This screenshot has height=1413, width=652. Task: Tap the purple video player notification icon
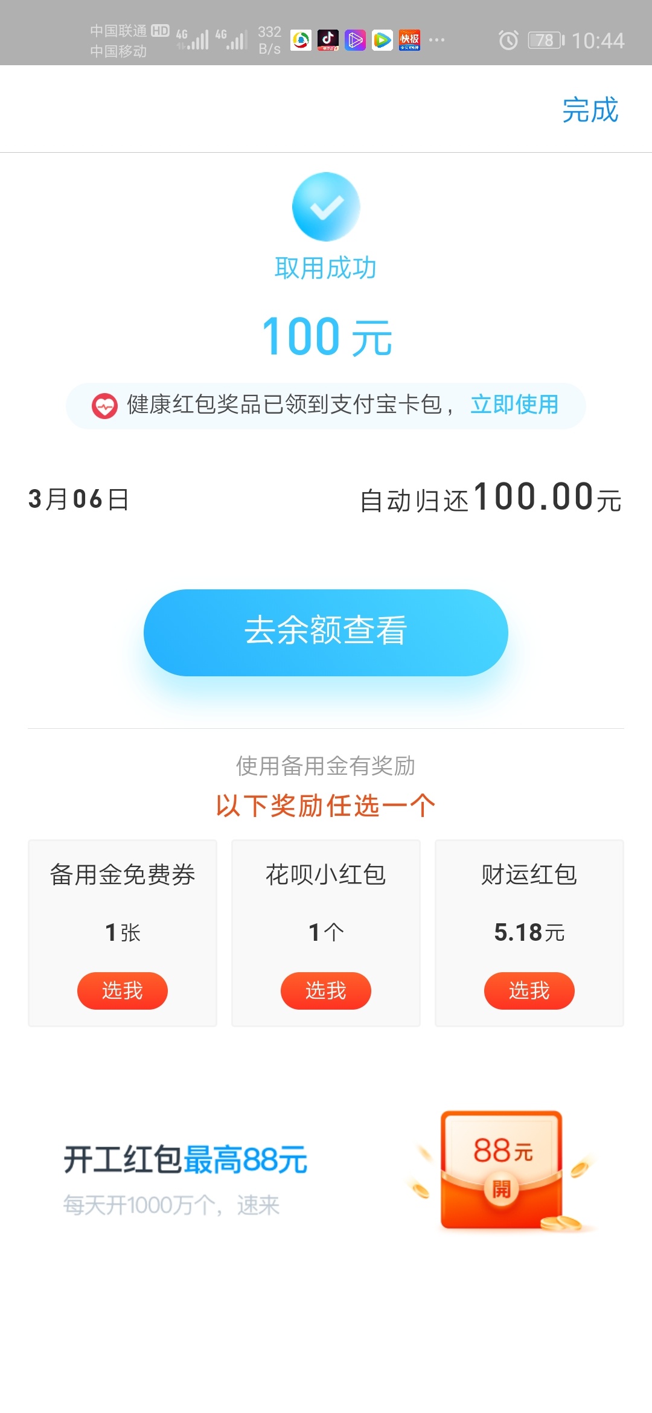coord(355,40)
